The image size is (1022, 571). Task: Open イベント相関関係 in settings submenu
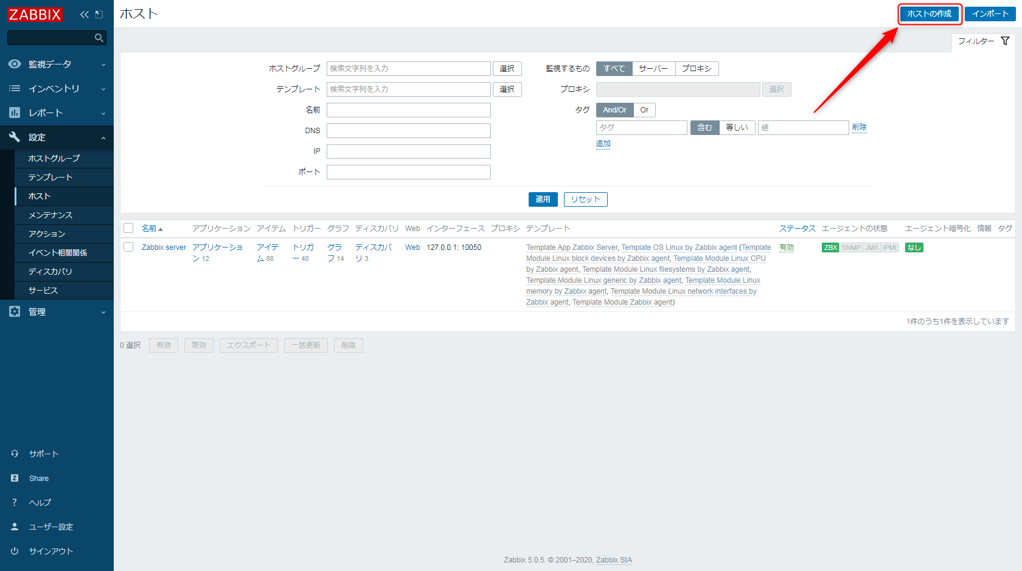pyautogui.click(x=64, y=252)
